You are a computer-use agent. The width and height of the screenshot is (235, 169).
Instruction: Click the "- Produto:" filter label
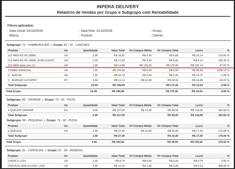(86, 36)
